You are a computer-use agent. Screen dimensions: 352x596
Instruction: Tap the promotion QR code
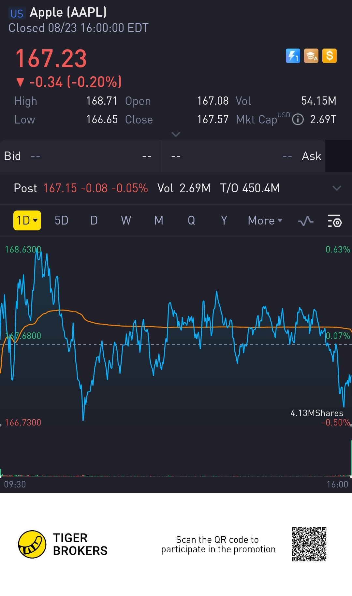coord(309,544)
